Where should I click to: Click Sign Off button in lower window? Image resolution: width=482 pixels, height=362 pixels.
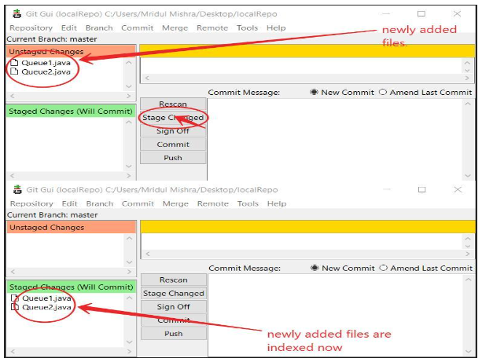[173, 307]
